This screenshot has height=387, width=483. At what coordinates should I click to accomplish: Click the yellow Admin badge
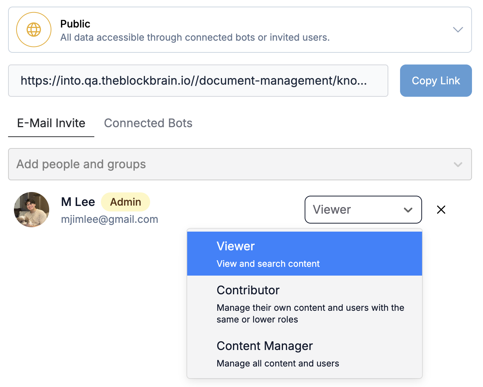point(126,202)
